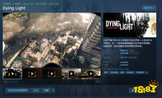Open the 社区中心 community hub
162x98 pixels.
[149, 8]
